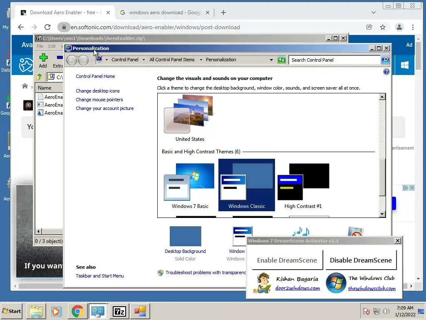Image resolution: width=426 pixels, height=320 pixels.
Task: Click the Add green plus icon in 7-Zip
Action: (43, 57)
